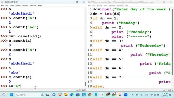Click elif dn == 5: on line 12
Image resolution: width=174 pixels, height=98 pixels.
[108, 59]
